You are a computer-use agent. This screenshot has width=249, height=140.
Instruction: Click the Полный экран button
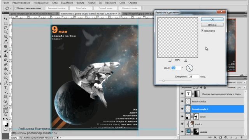(x=105, y=8)
